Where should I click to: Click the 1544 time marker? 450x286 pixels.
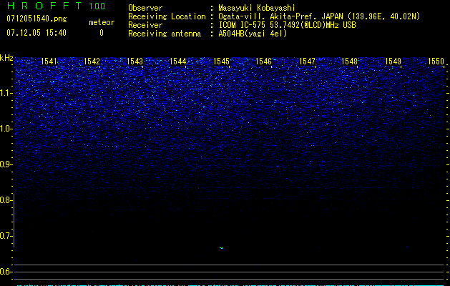coord(178,61)
